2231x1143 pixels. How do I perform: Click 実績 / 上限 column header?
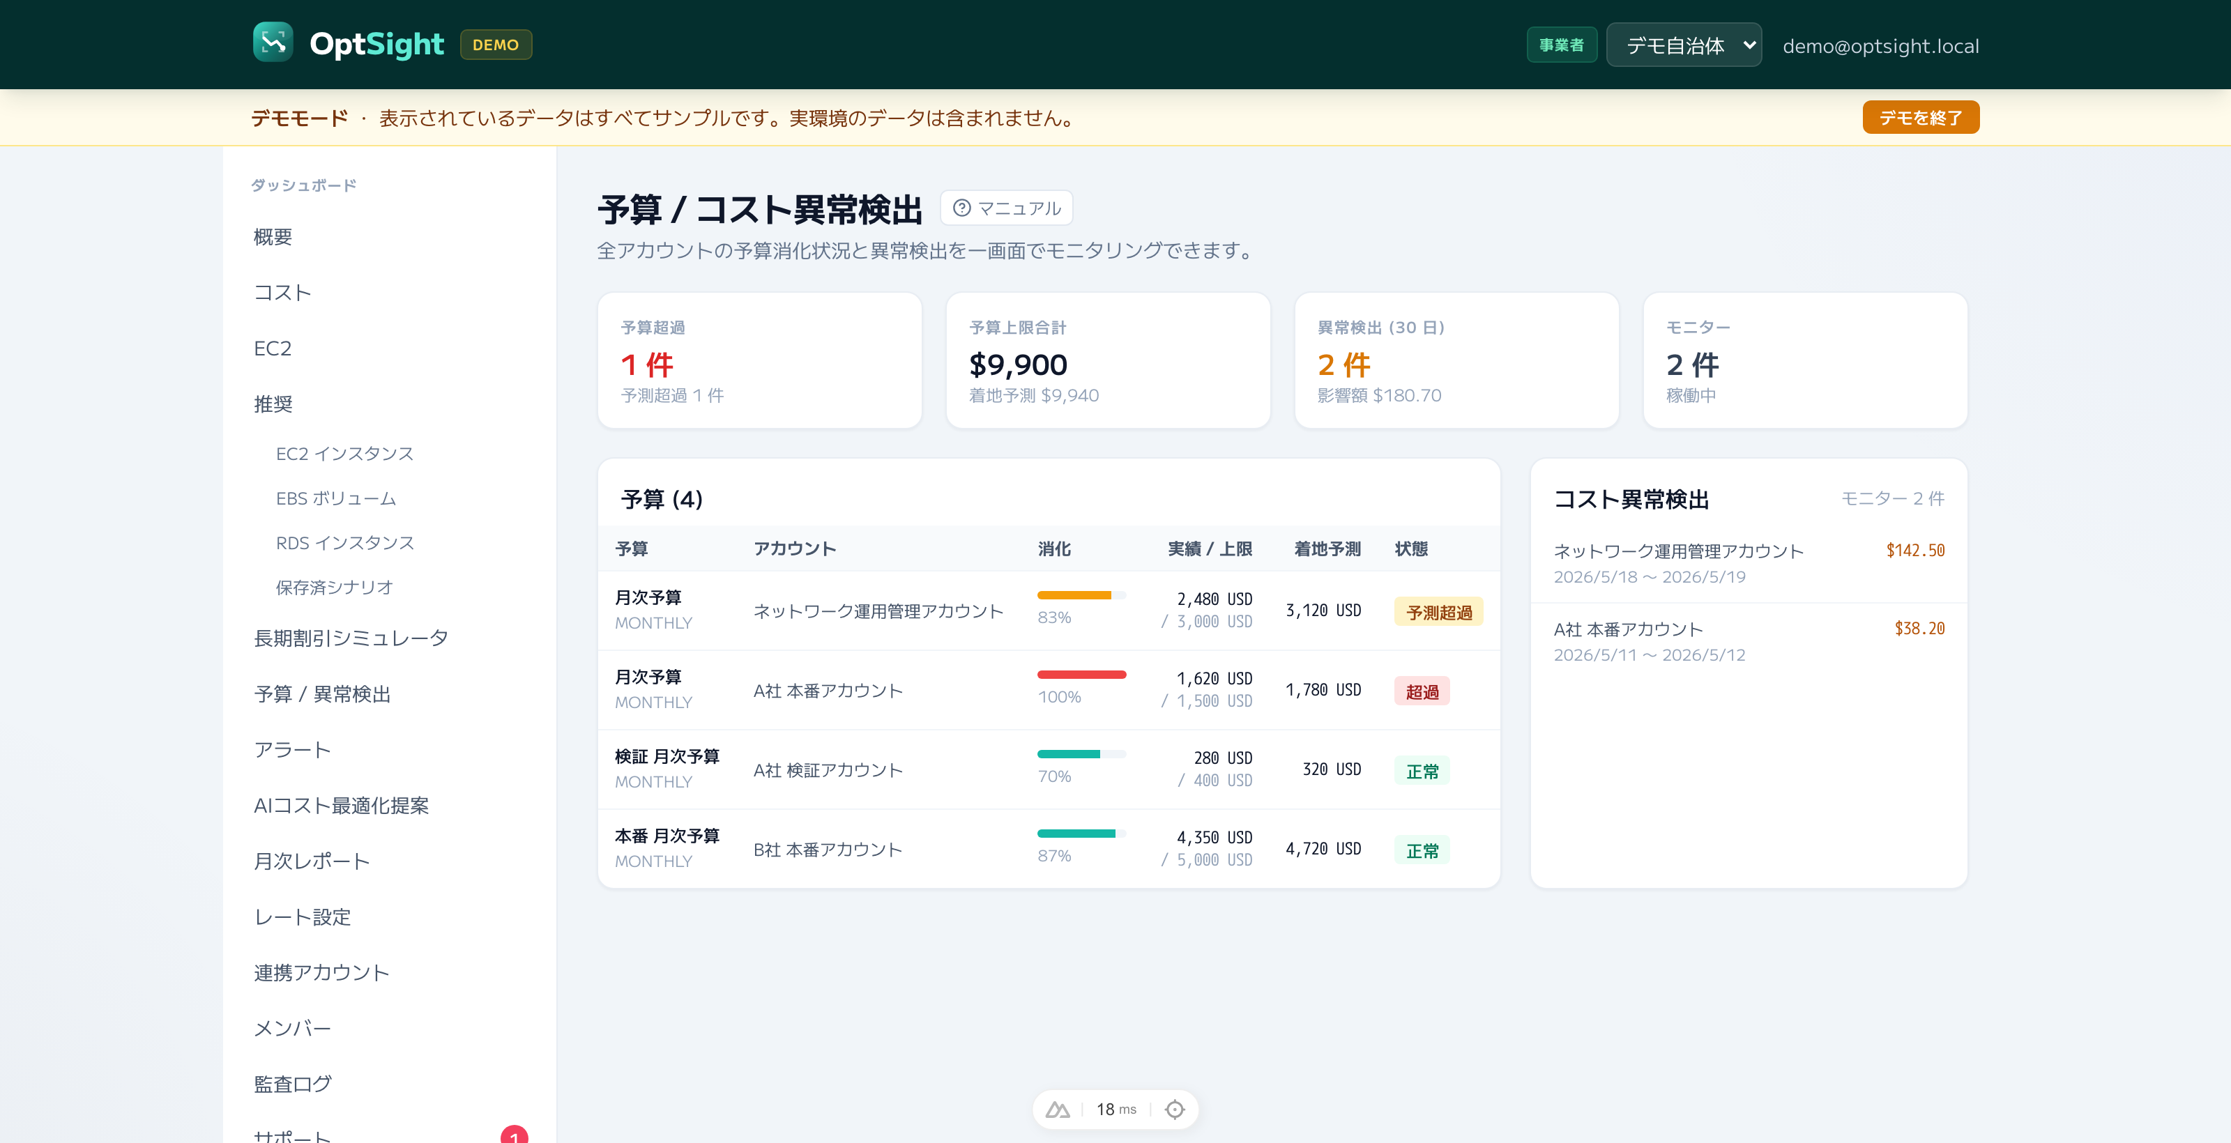pyautogui.click(x=1210, y=548)
